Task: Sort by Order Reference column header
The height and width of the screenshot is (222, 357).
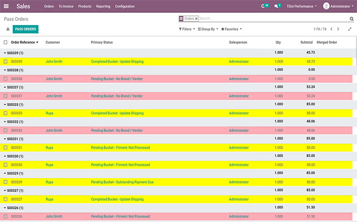Action: tap(24, 42)
